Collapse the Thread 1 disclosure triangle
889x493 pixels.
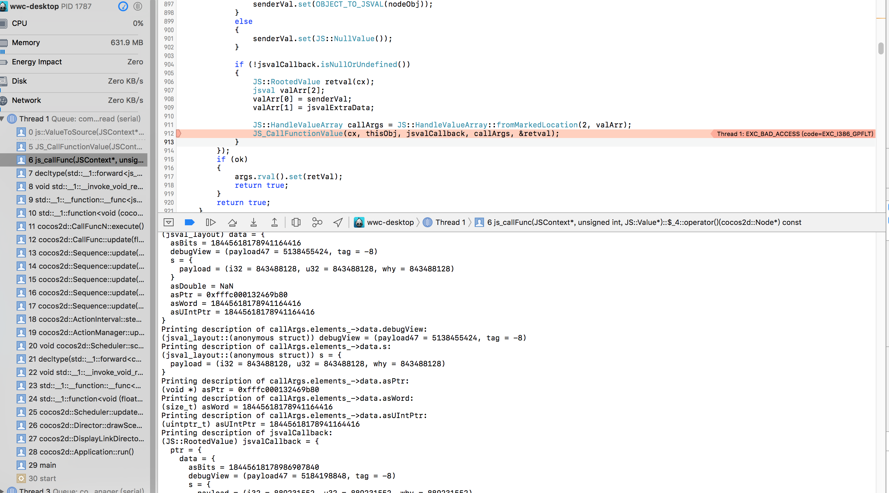coord(2,119)
